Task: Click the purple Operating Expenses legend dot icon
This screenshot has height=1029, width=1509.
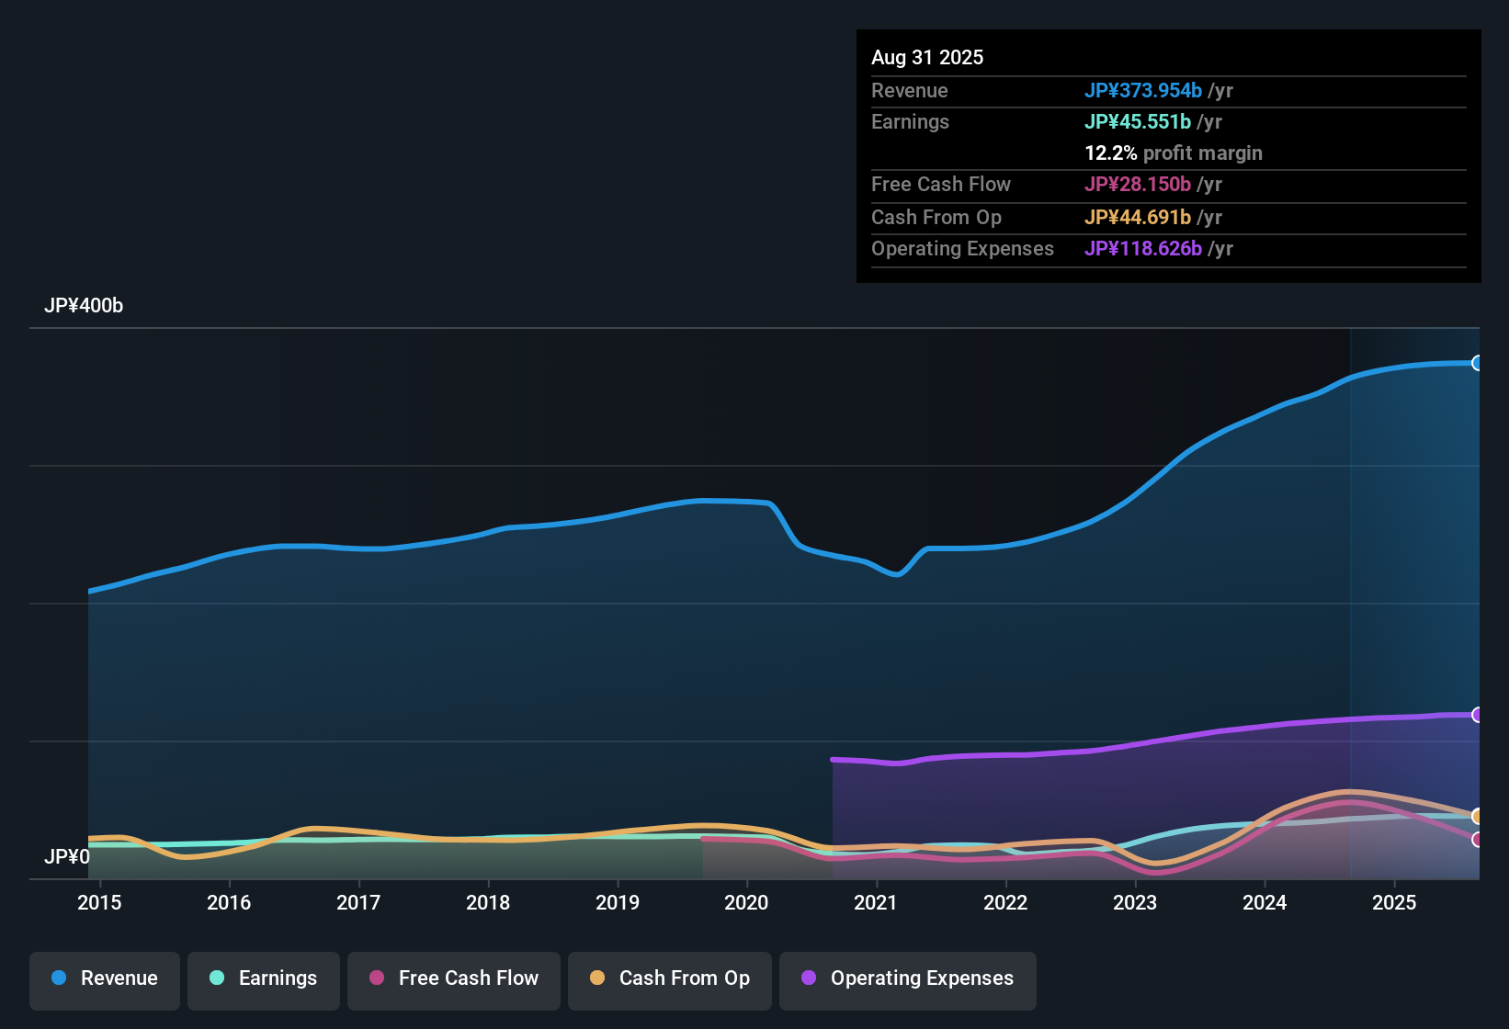Action: click(x=808, y=978)
